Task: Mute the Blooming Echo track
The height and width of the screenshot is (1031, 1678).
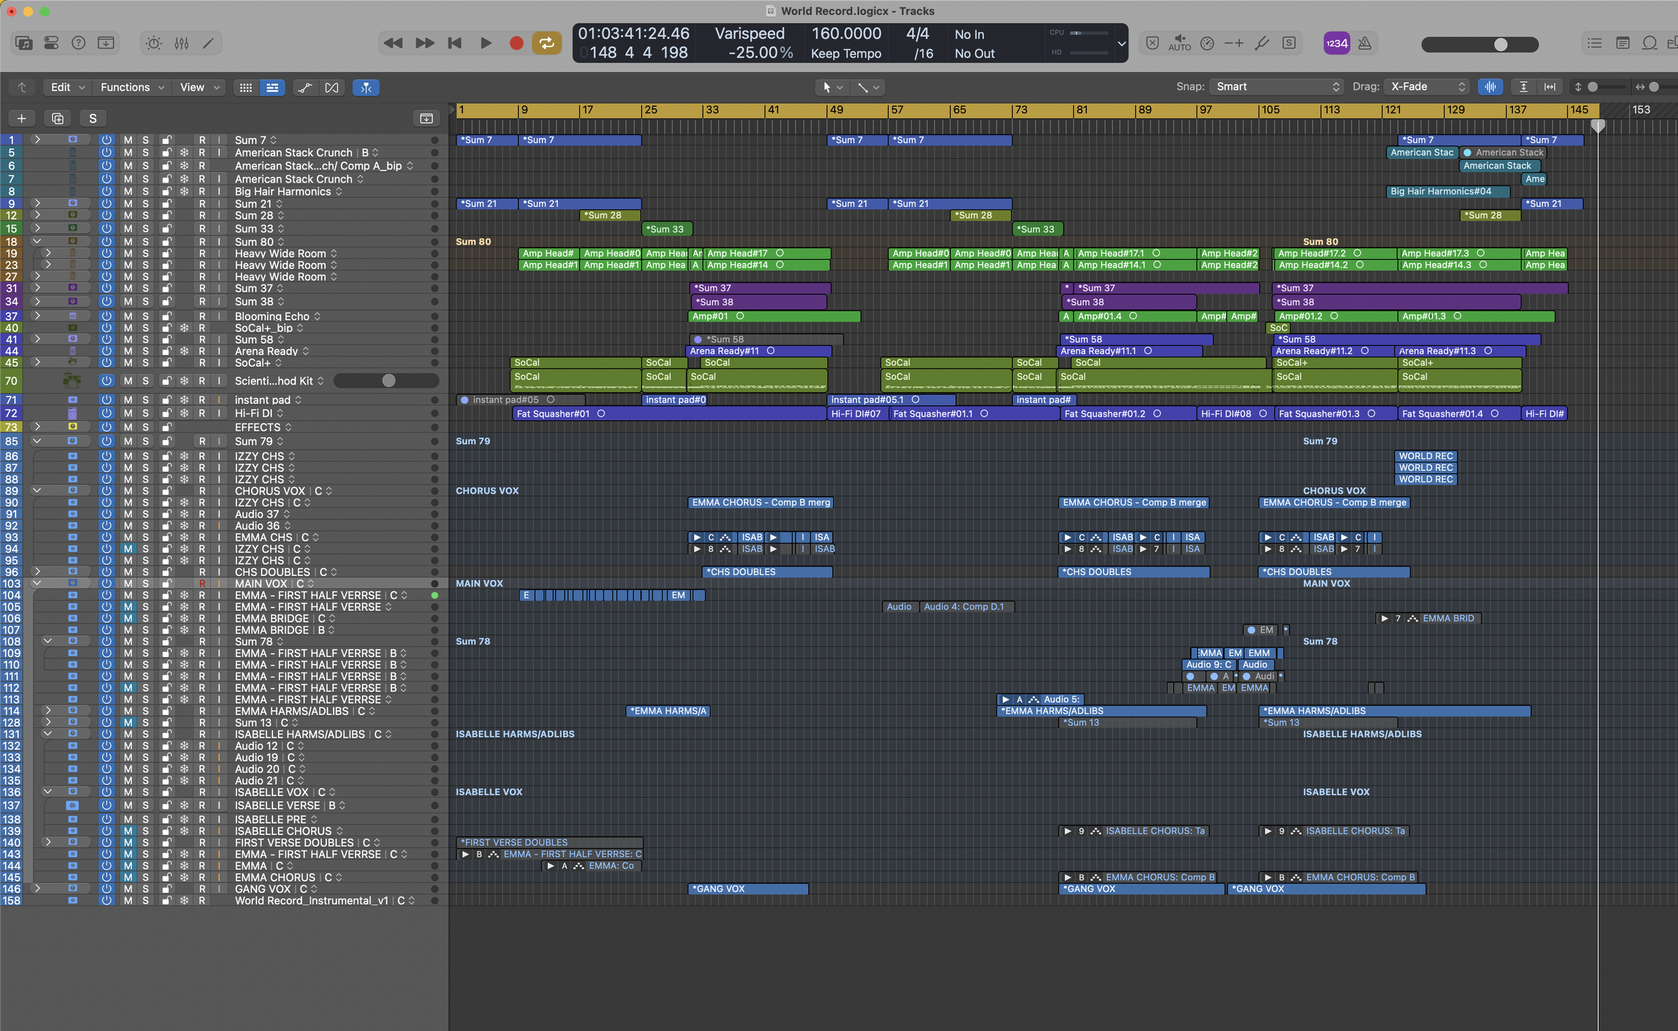Action: [x=128, y=315]
